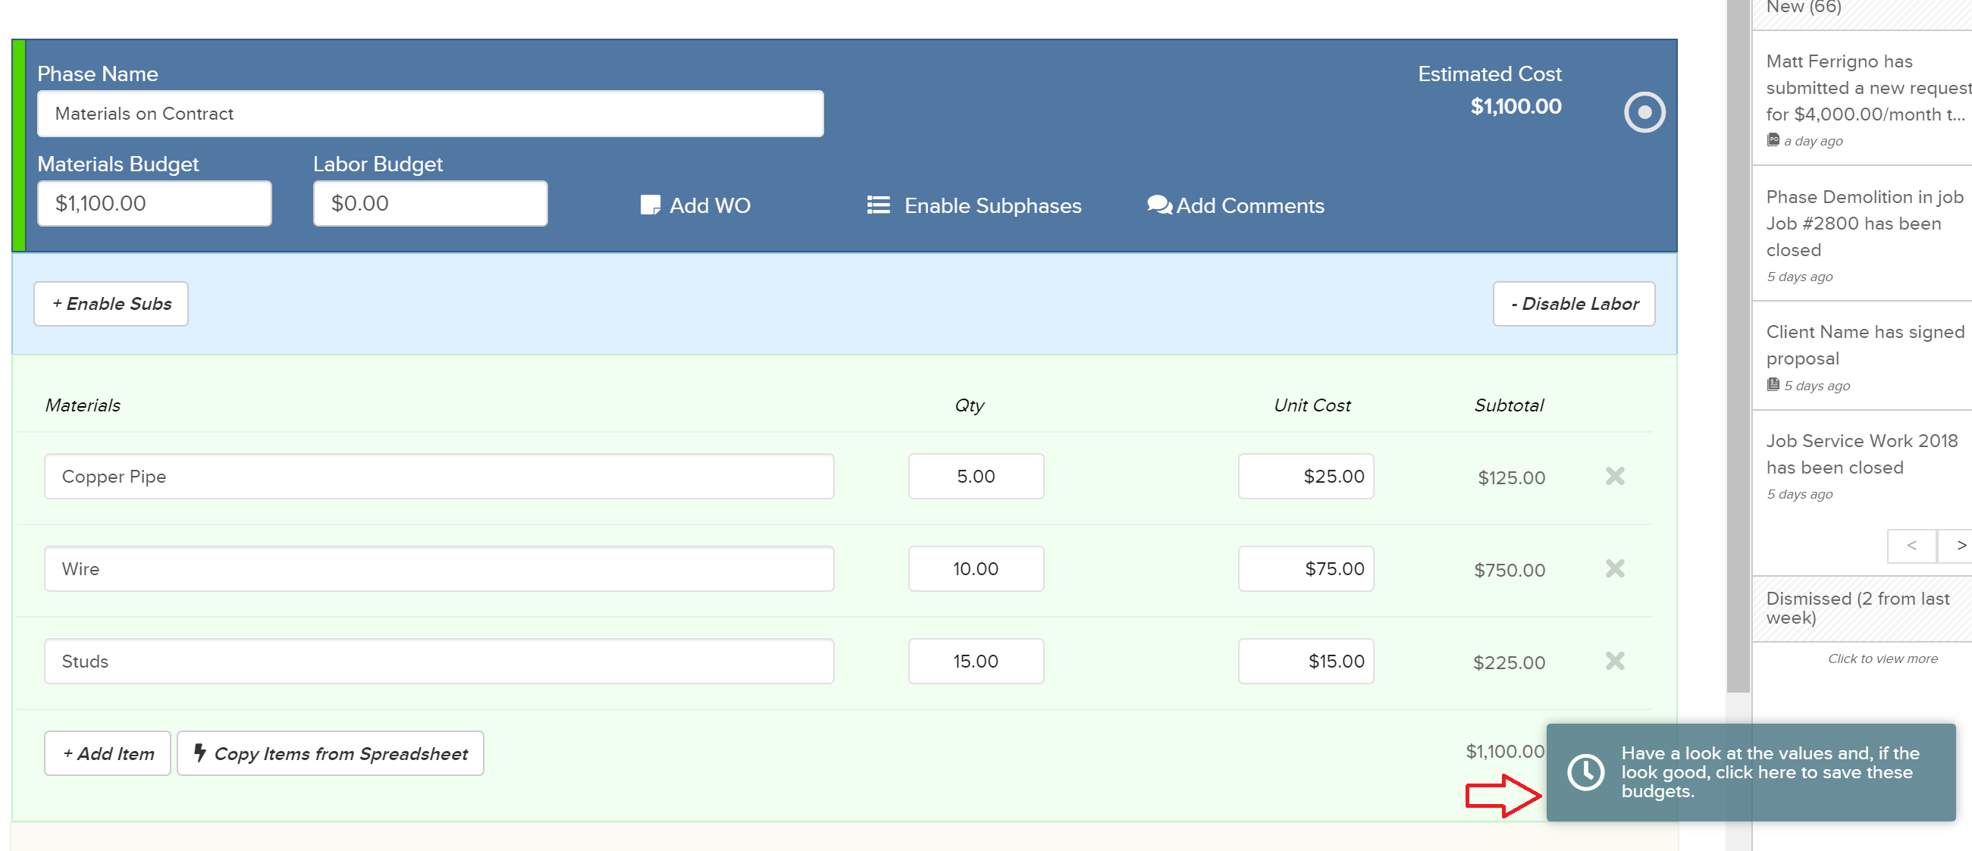Edit Copper Pipe unit cost $25.00

coord(1306,476)
